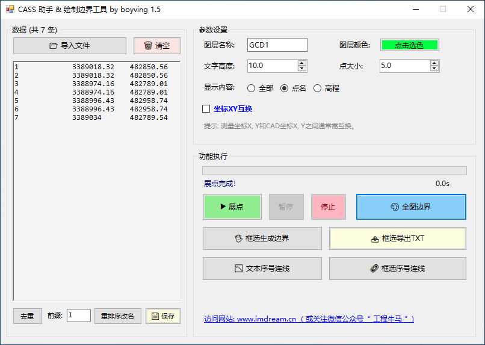Viewport: 485px width, 345px height.
Task: Save data with the 保存 disk button
Action: pyautogui.click(x=162, y=316)
